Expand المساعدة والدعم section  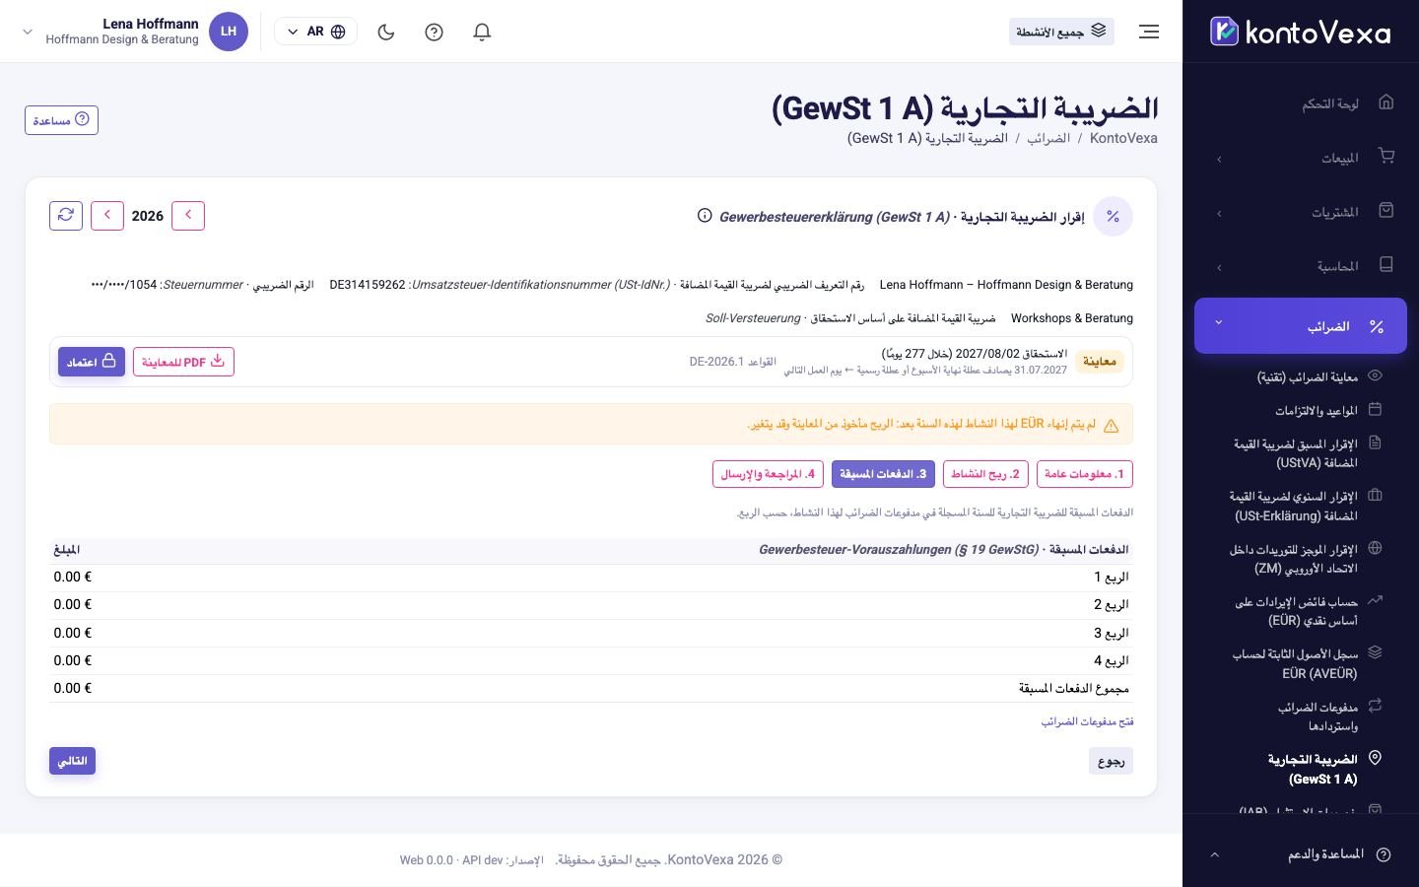click(1300, 854)
